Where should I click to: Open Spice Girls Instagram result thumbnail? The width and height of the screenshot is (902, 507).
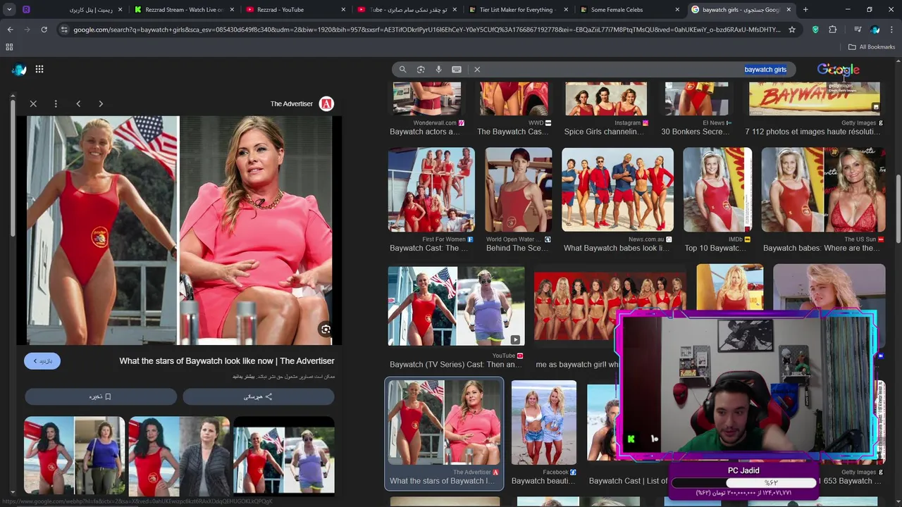pyautogui.click(x=606, y=99)
